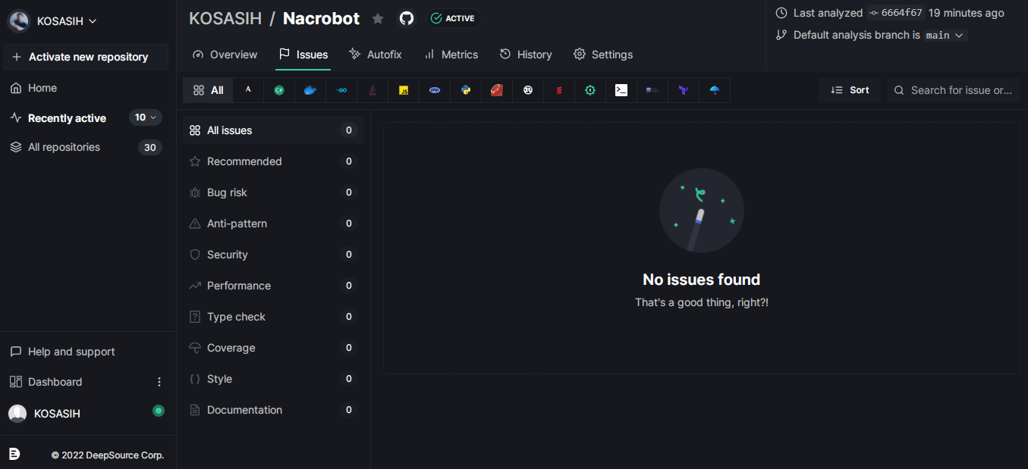Open Dashboard three-dot options menu
1028x469 pixels.
coord(159,382)
